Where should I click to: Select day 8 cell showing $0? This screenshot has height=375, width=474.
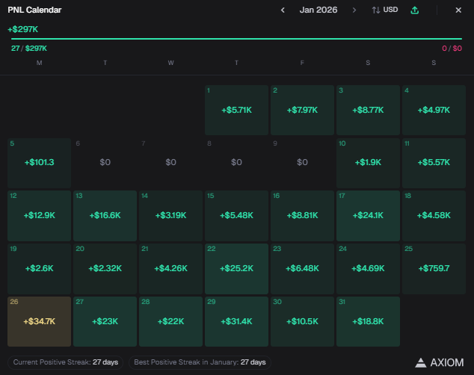click(x=236, y=163)
